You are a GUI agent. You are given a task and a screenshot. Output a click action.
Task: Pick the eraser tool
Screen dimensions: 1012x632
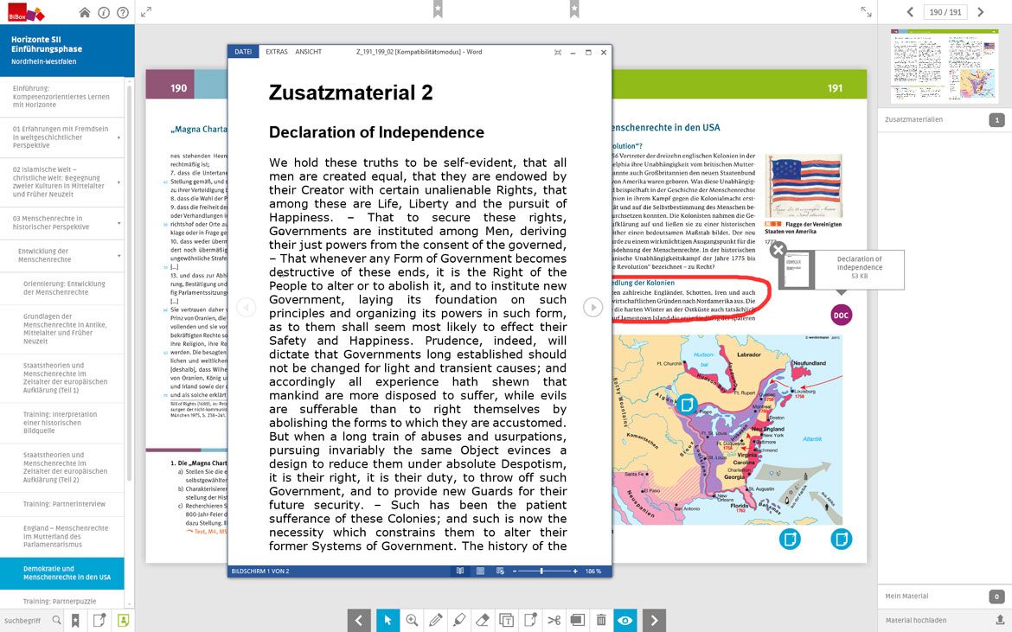(x=483, y=620)
